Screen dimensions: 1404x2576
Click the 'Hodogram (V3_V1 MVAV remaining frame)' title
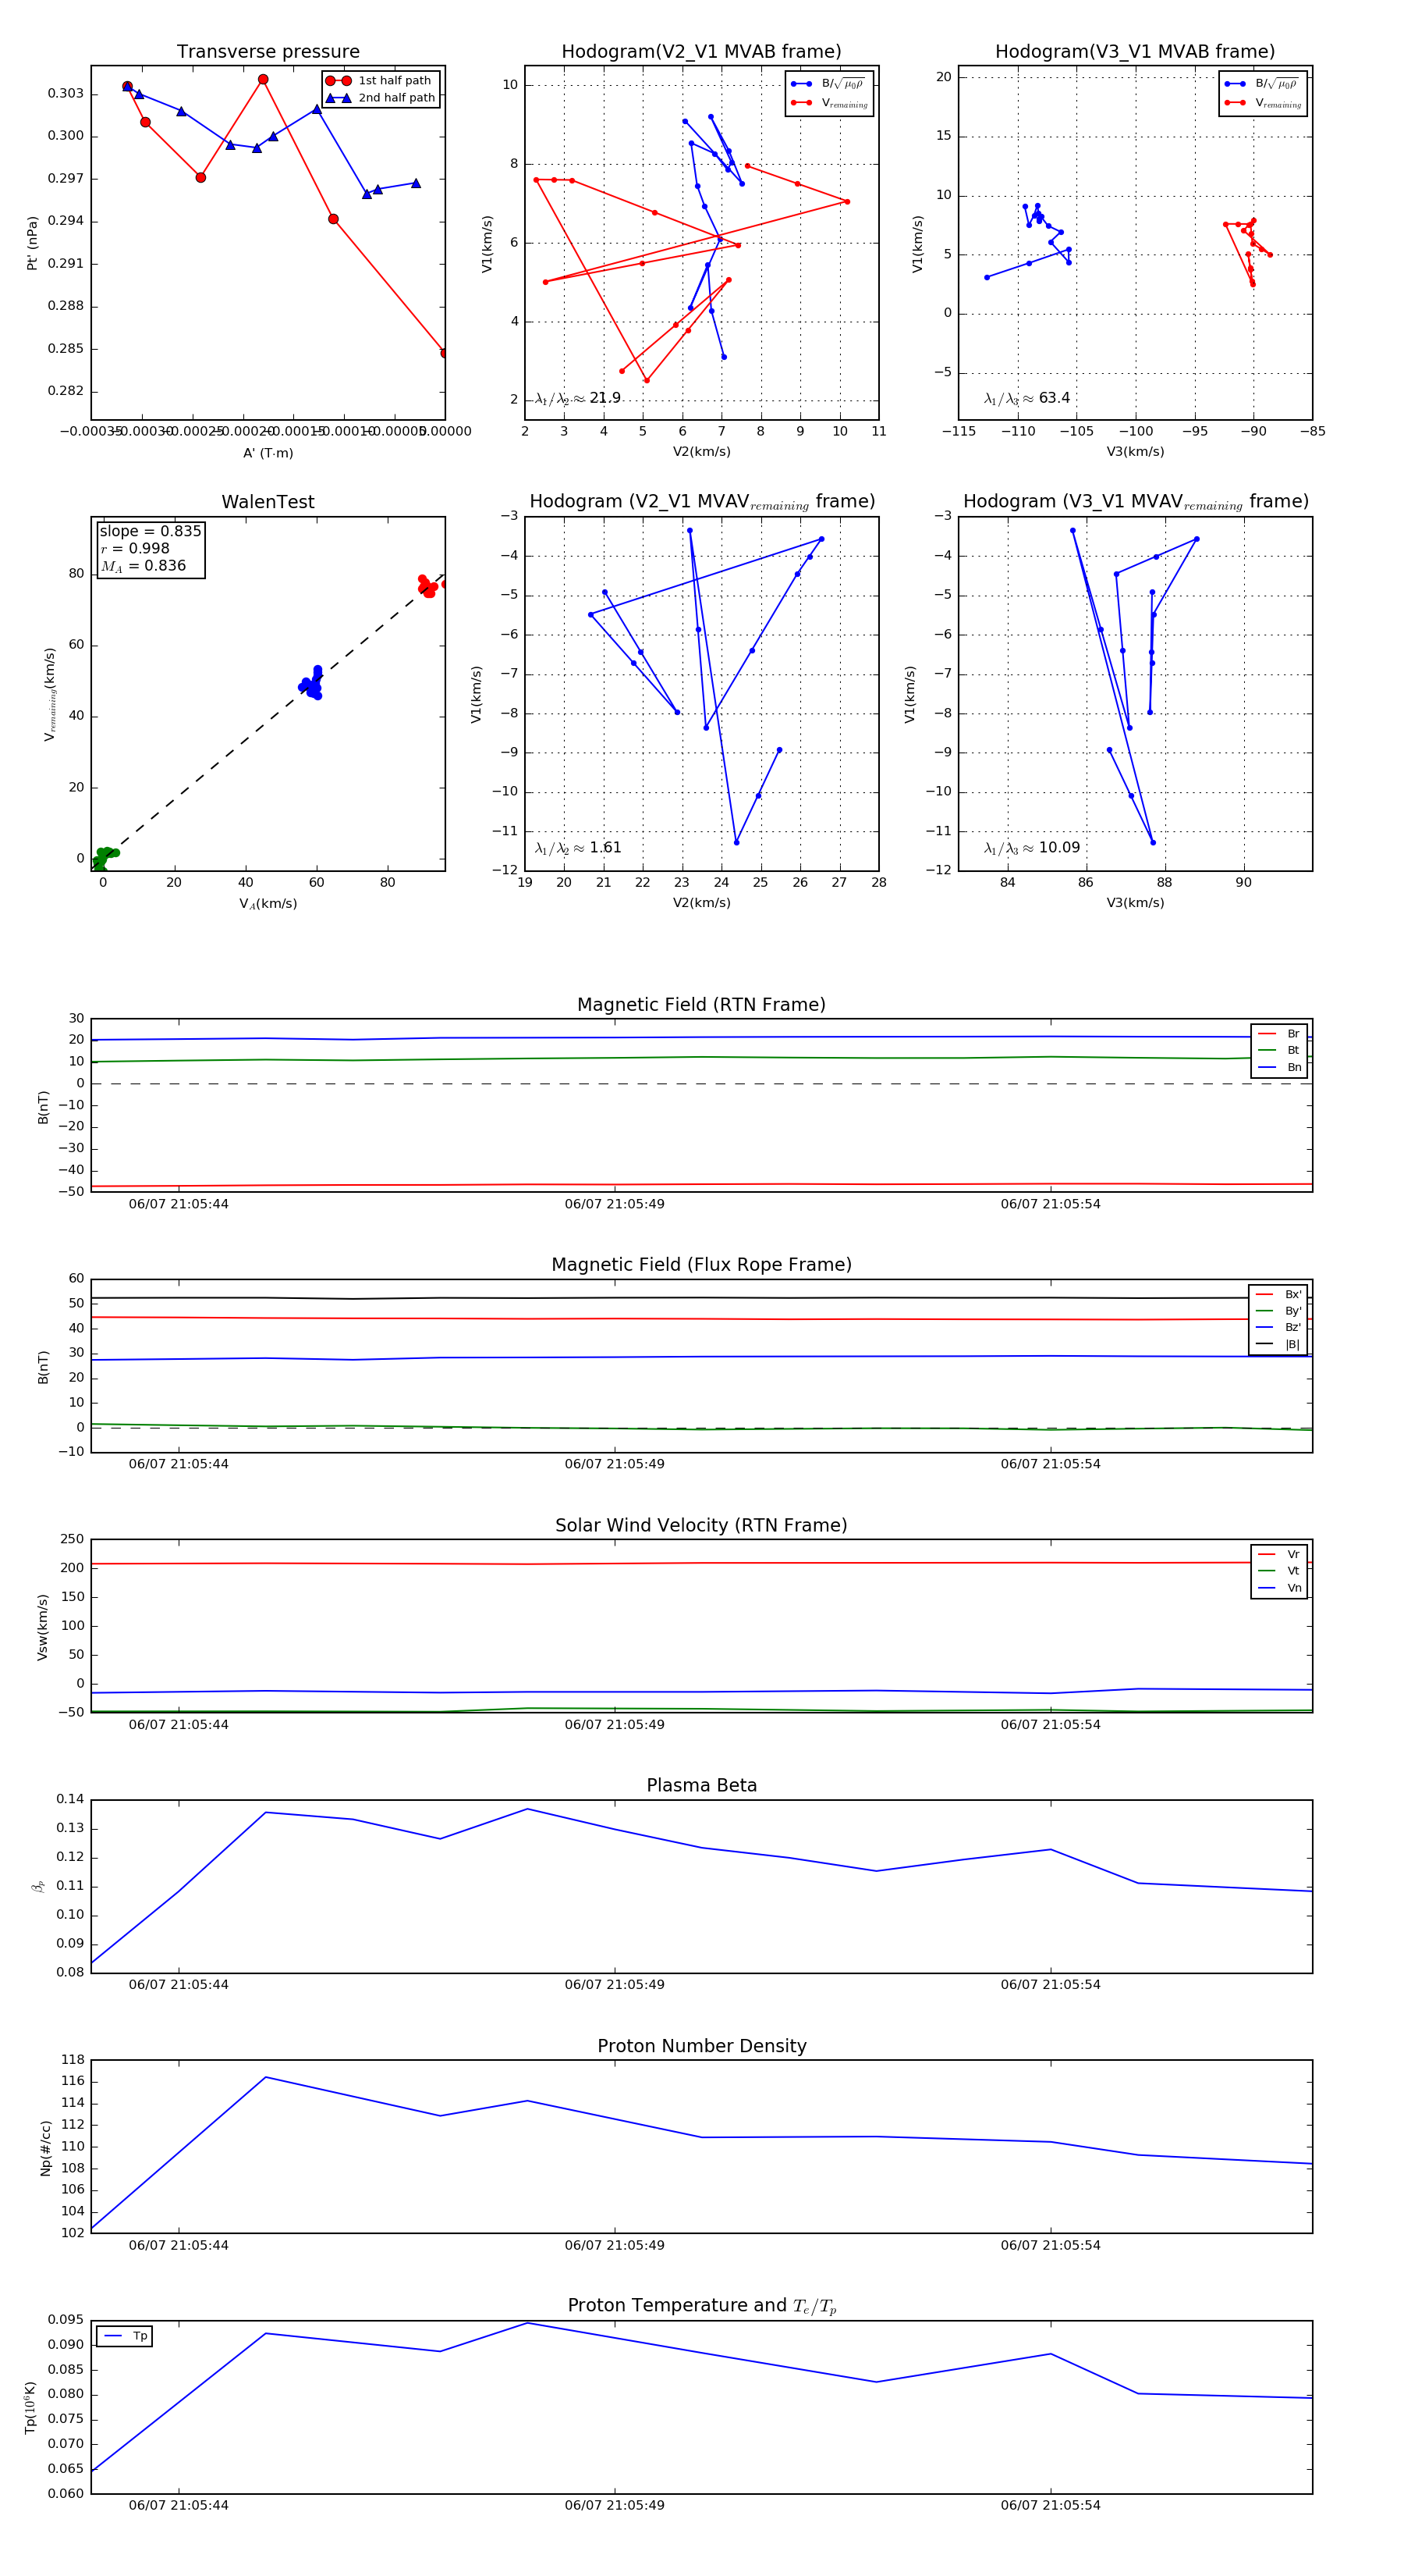(x=1135, y=502)
